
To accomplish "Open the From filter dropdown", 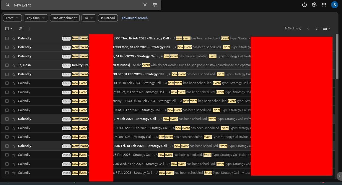I will [12, 18].
